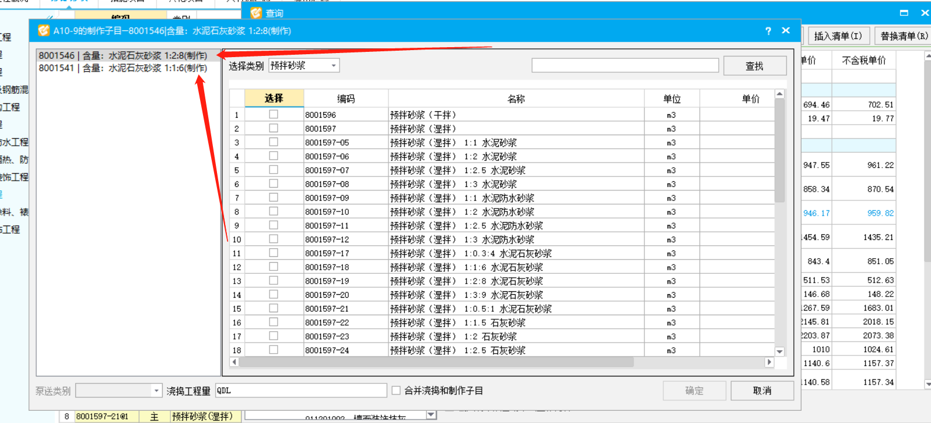
Task: Close the A10-9 制作子目 dialog
Action: click(786, 30)
